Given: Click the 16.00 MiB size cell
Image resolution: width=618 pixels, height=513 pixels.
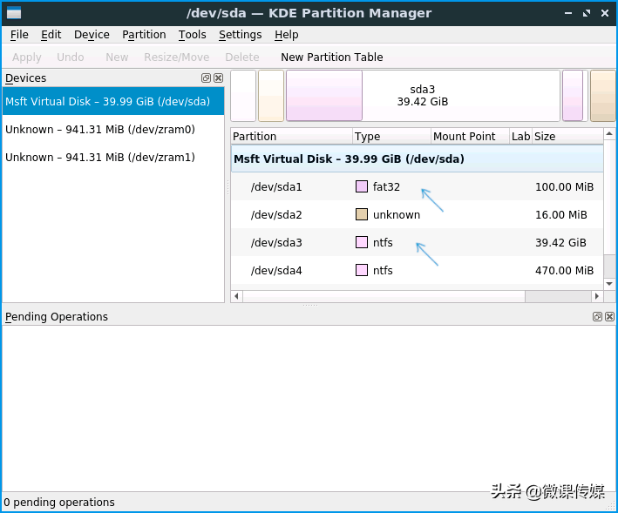Looking at the screenshot, I should [561, 214].
